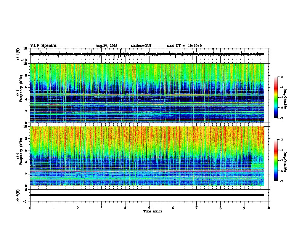The height and width of the screenshot is (233, 302).
Task: Click the ch.3 flat black trace
Action: coord(147,195)
